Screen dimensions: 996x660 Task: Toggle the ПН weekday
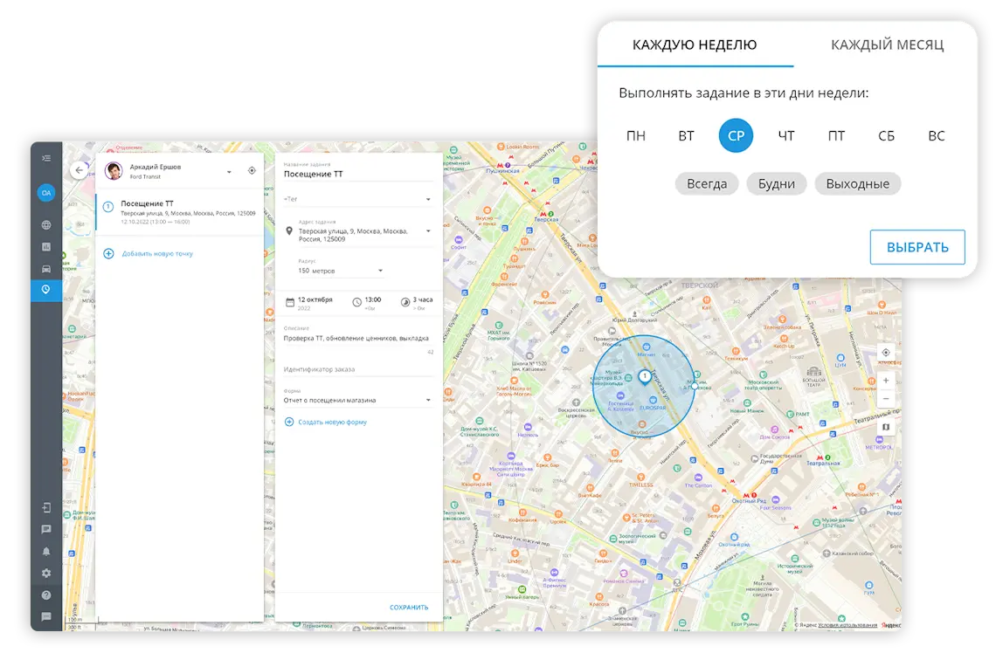tap(636, 136)
